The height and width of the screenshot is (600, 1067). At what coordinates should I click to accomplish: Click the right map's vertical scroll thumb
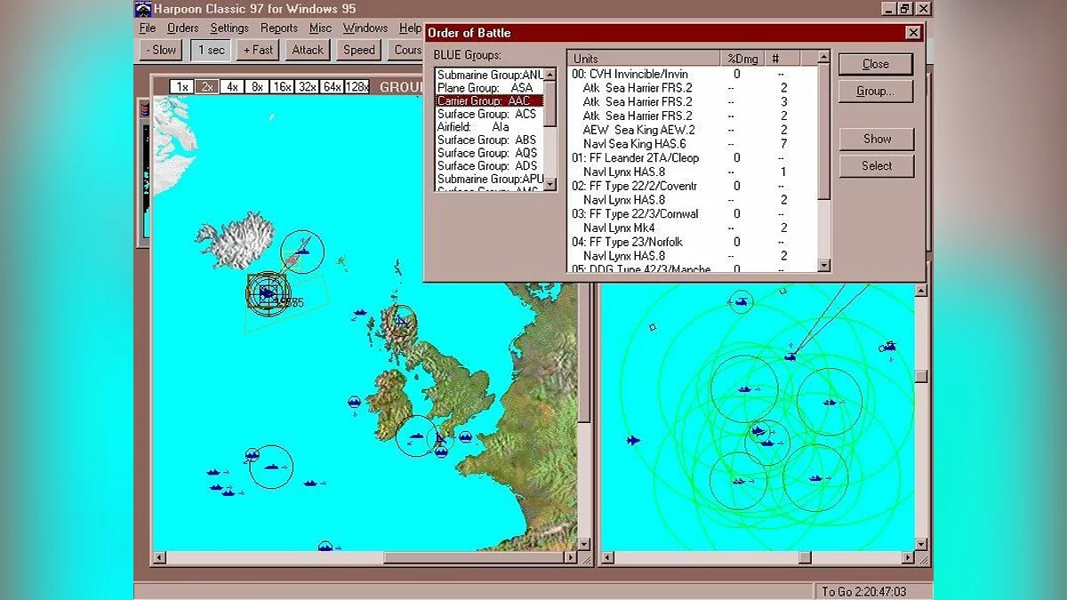[921, 376]
